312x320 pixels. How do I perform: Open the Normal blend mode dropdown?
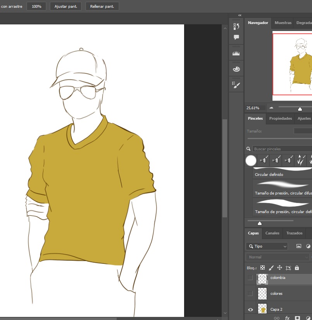tap(278, 257)
